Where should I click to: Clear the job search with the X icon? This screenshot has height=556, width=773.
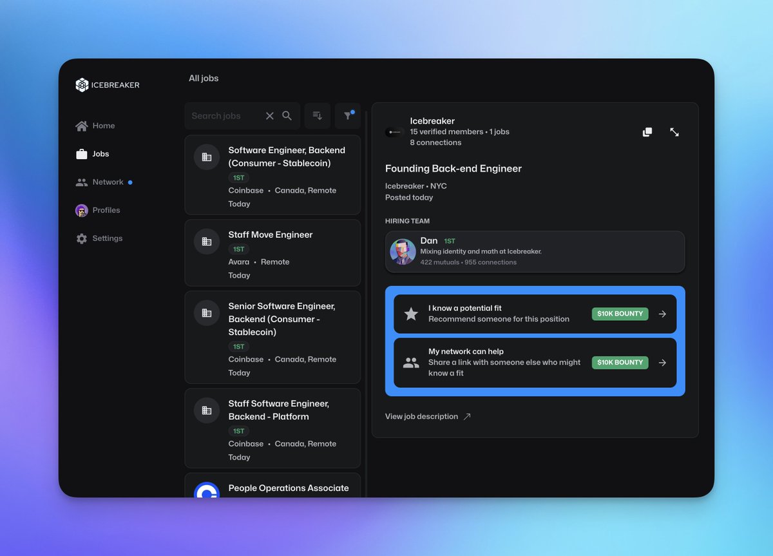[x=270, y=116]
